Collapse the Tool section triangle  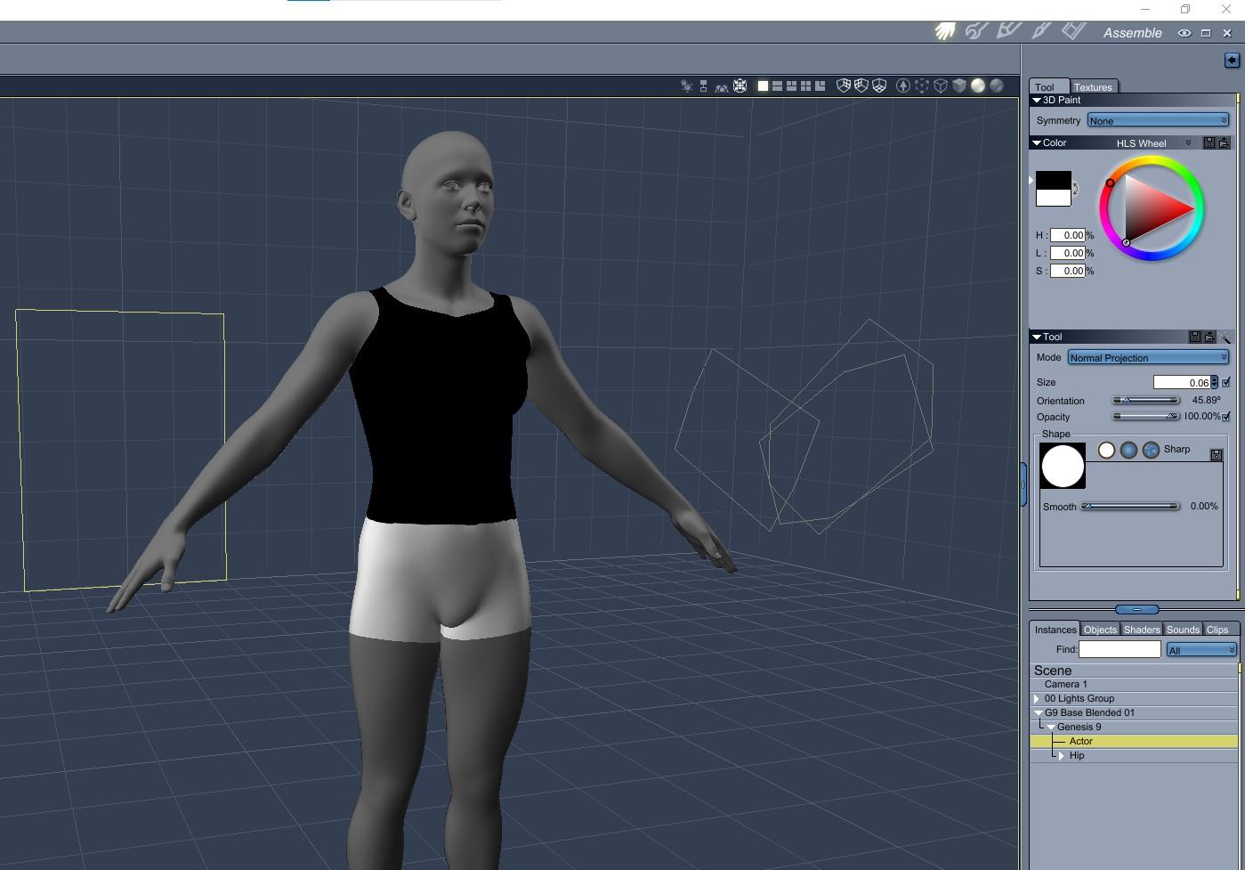(1037, 337)
